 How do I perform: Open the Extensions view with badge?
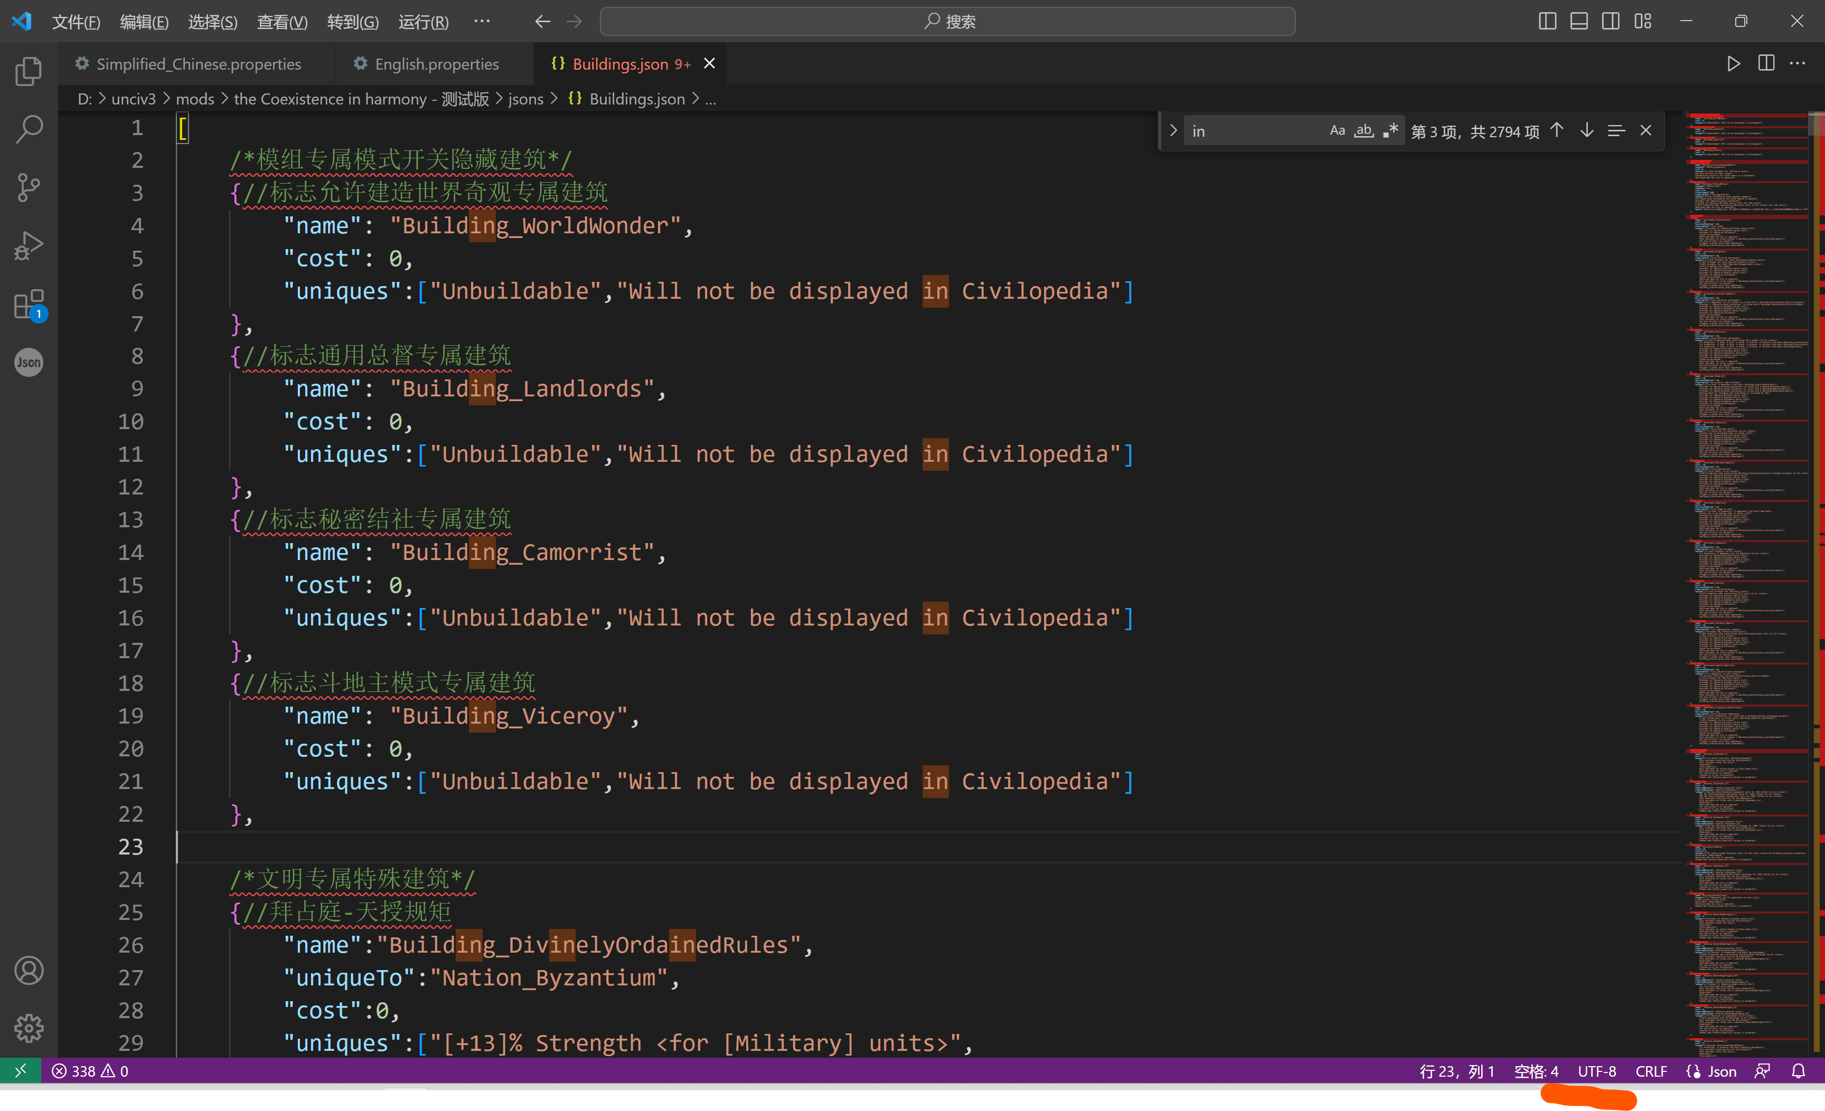click(x=28, y=305)
